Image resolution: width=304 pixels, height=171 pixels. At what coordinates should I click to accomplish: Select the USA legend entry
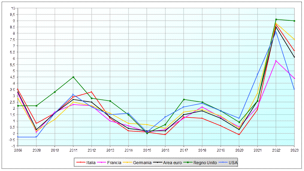tap(228, 163)
